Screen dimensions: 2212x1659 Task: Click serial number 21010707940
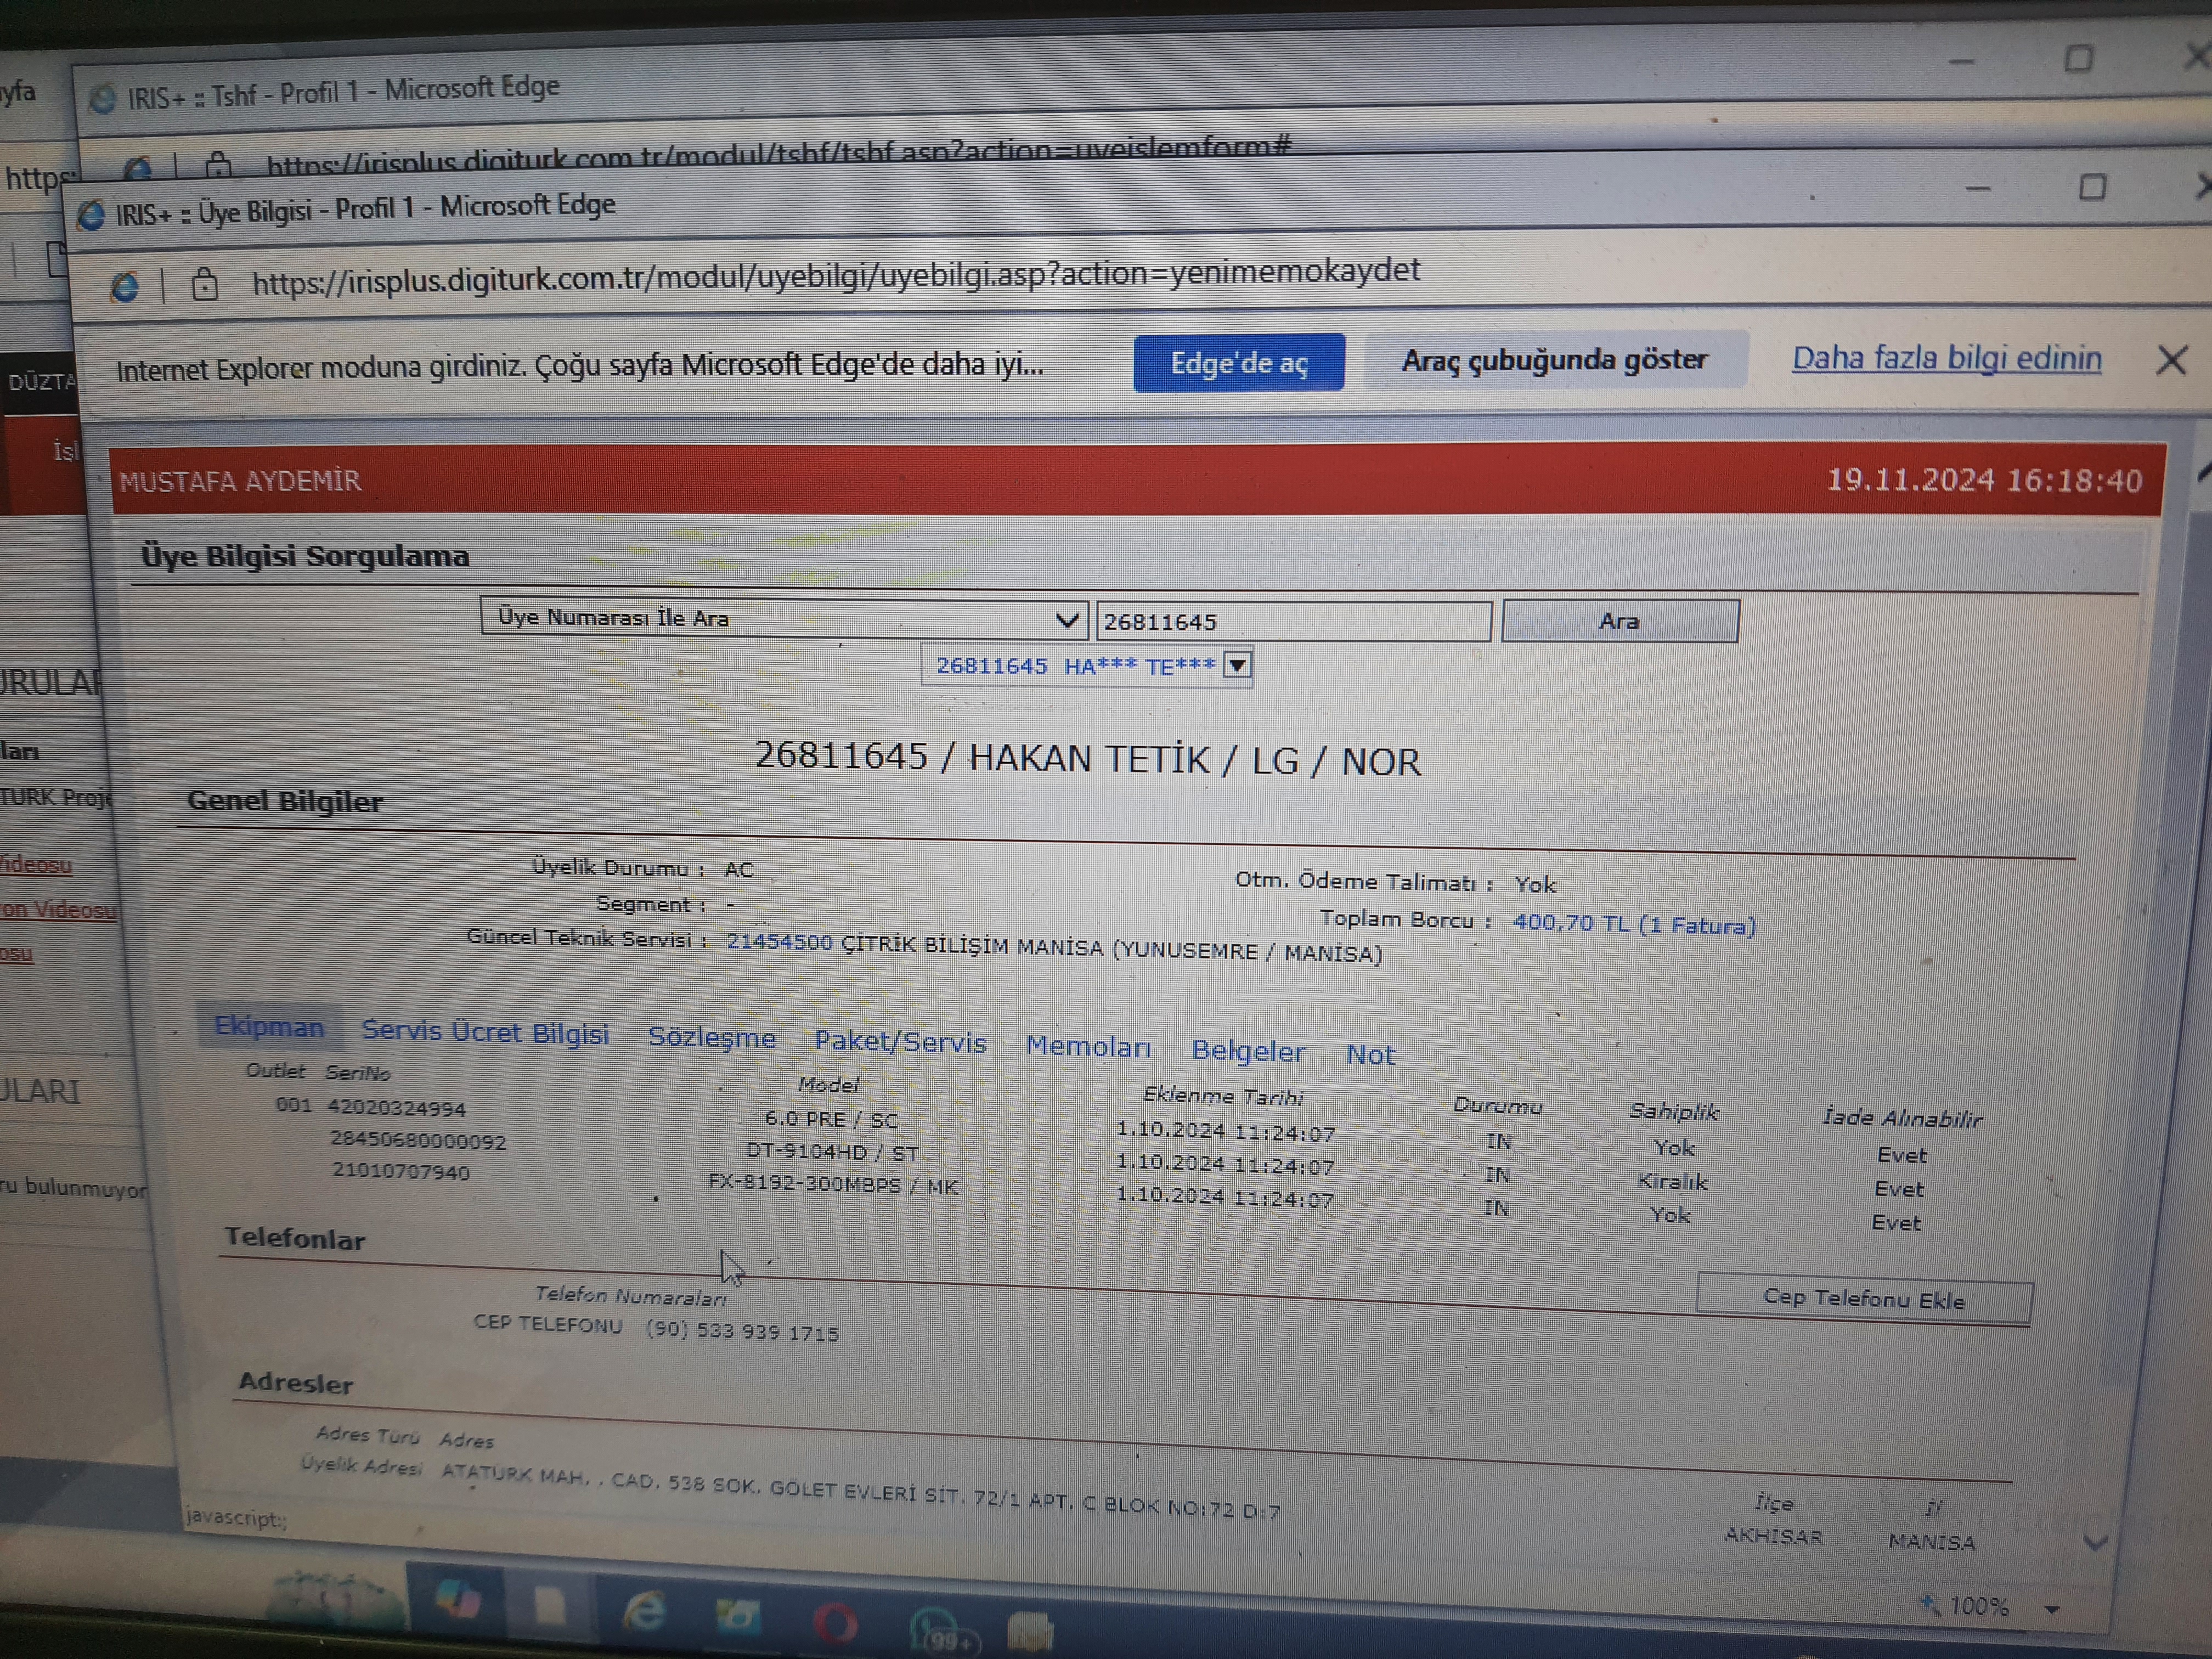(x=400, y=1171)
